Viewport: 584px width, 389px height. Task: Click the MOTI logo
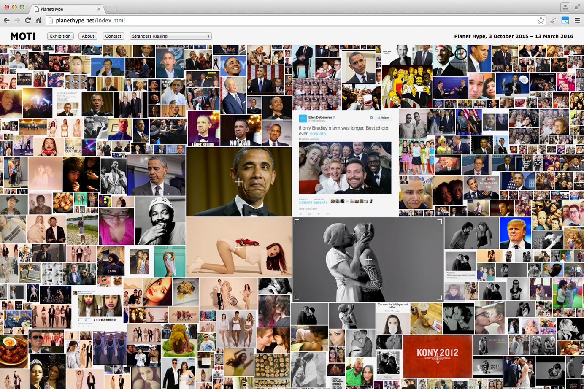point(23,36)
